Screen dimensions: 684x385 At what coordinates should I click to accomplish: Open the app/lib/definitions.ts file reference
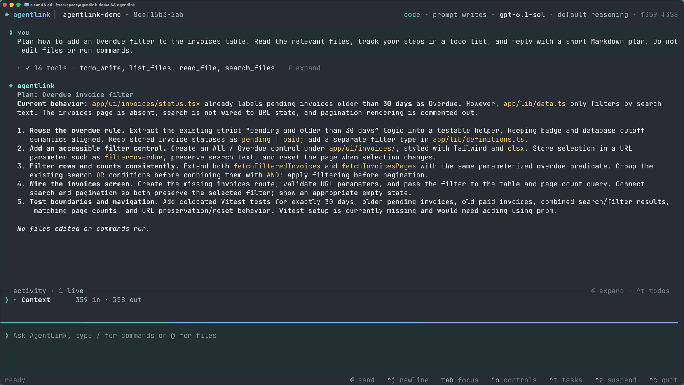click(x=478, y=140)
